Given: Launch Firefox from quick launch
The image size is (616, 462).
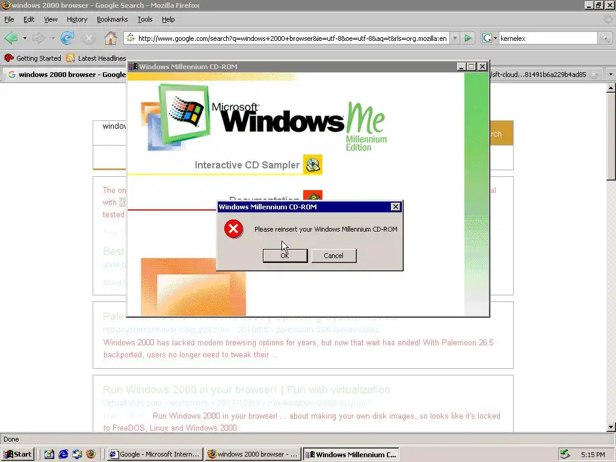Looking at the screenshot, I should (91, 454).
